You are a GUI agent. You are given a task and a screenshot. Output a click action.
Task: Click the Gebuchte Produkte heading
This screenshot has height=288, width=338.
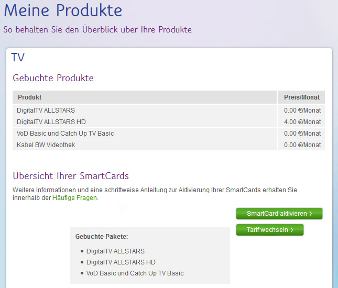pos(53,78)
